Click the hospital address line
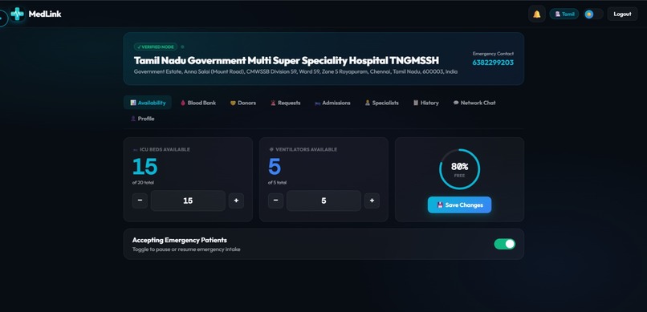The width and height of the screenshot is (647, 312). 295,71
